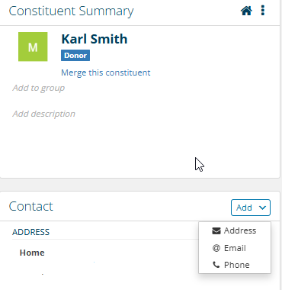Select Email from the Add menu
282x290 pixels.
[x=235, y=248]
